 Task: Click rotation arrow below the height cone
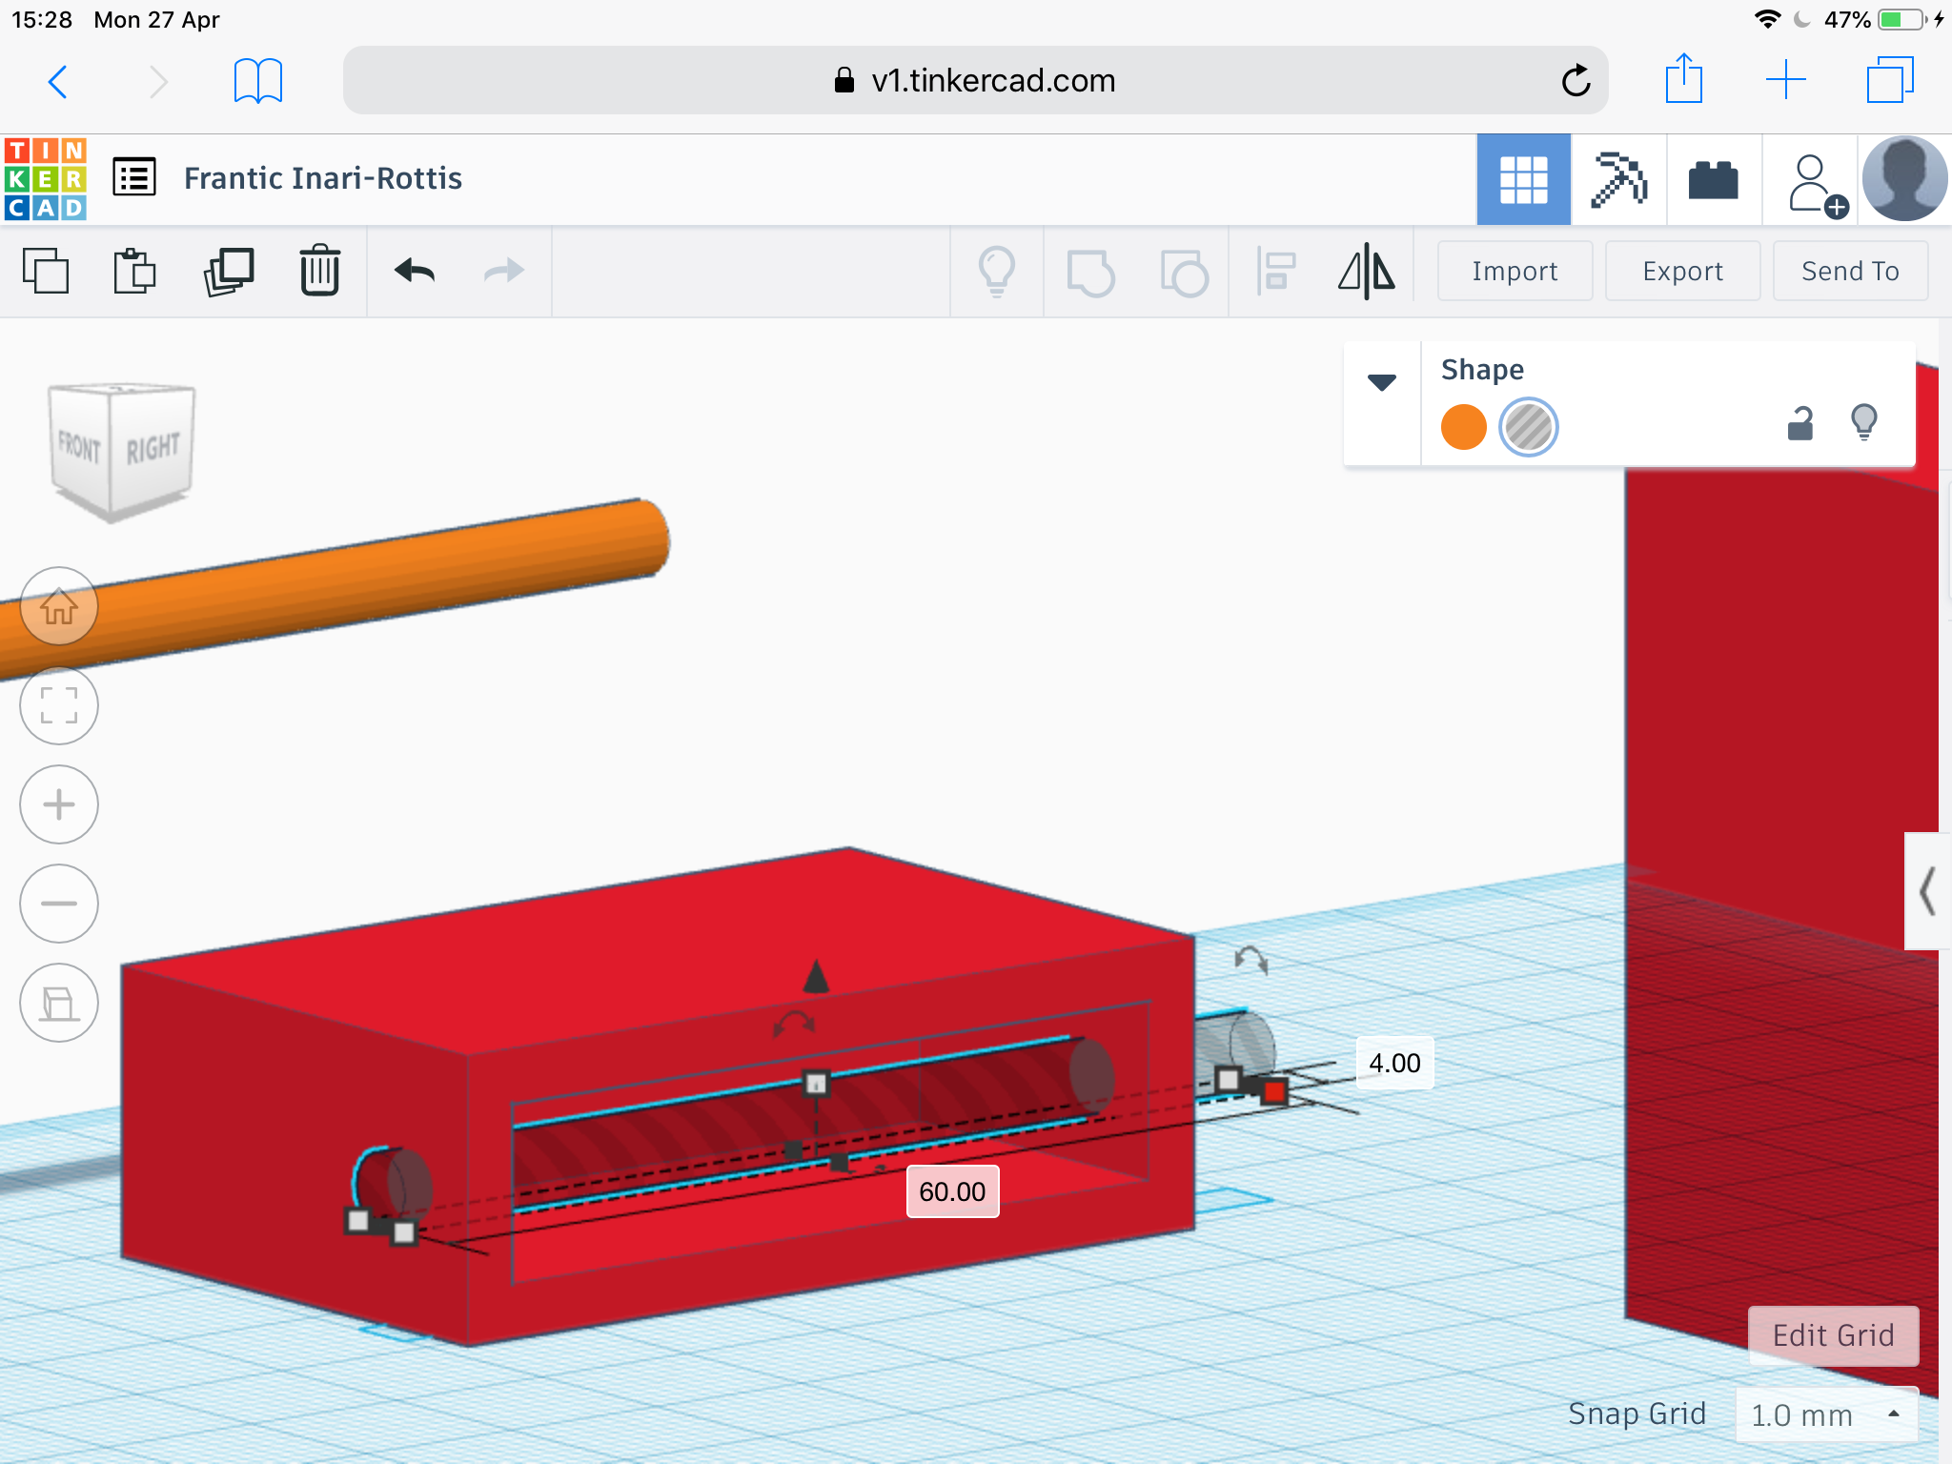(794, 1024)
